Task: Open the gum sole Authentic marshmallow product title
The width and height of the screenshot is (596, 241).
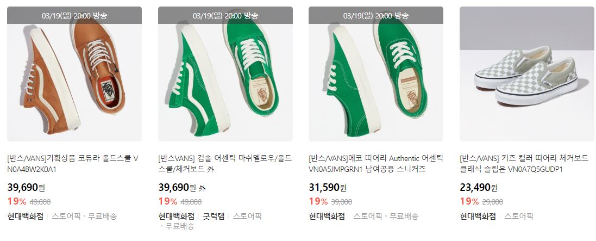Action: click(224, 164)
